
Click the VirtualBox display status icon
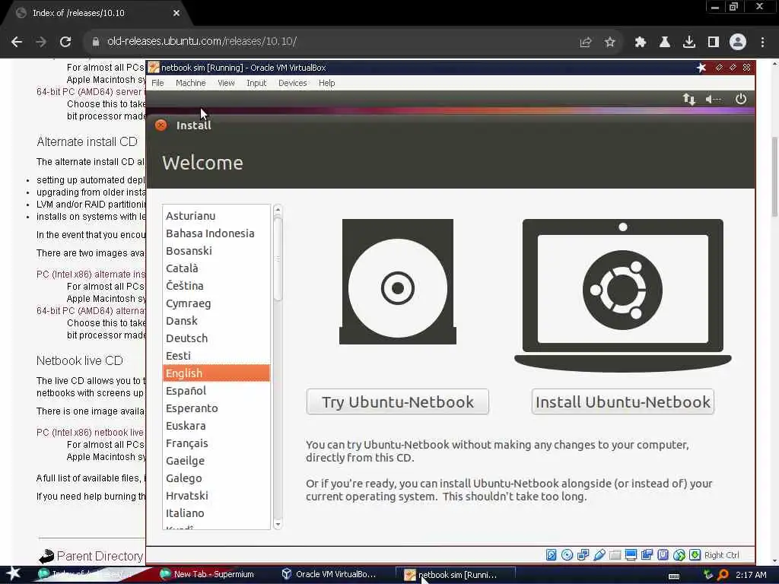coord(631,554)
